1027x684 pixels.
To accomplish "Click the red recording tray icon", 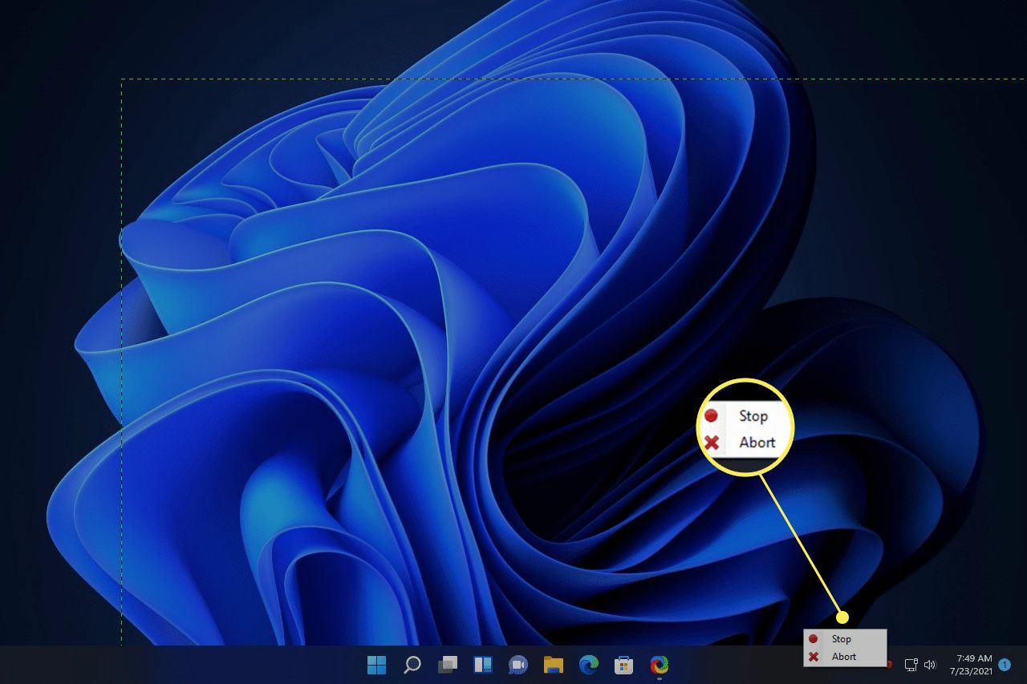I will pos(890,664).
